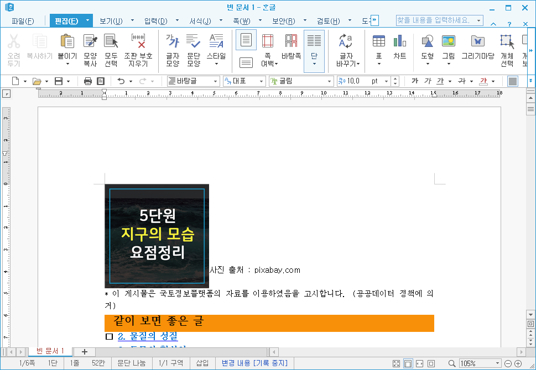Image resolution: width=536 pixels, height=370 pixels.
Task: Expand underline style dropdown arrow
Action: pyautogui.click(x=450, y=81)
